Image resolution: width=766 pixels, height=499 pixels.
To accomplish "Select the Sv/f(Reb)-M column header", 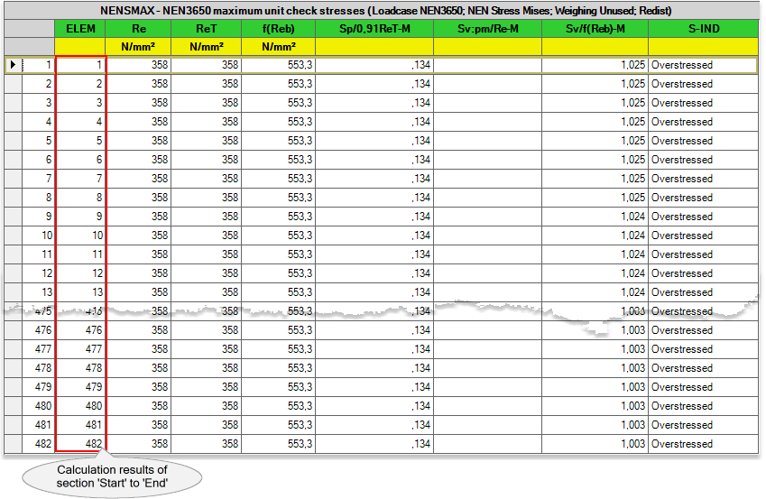I will pos(595,28).
